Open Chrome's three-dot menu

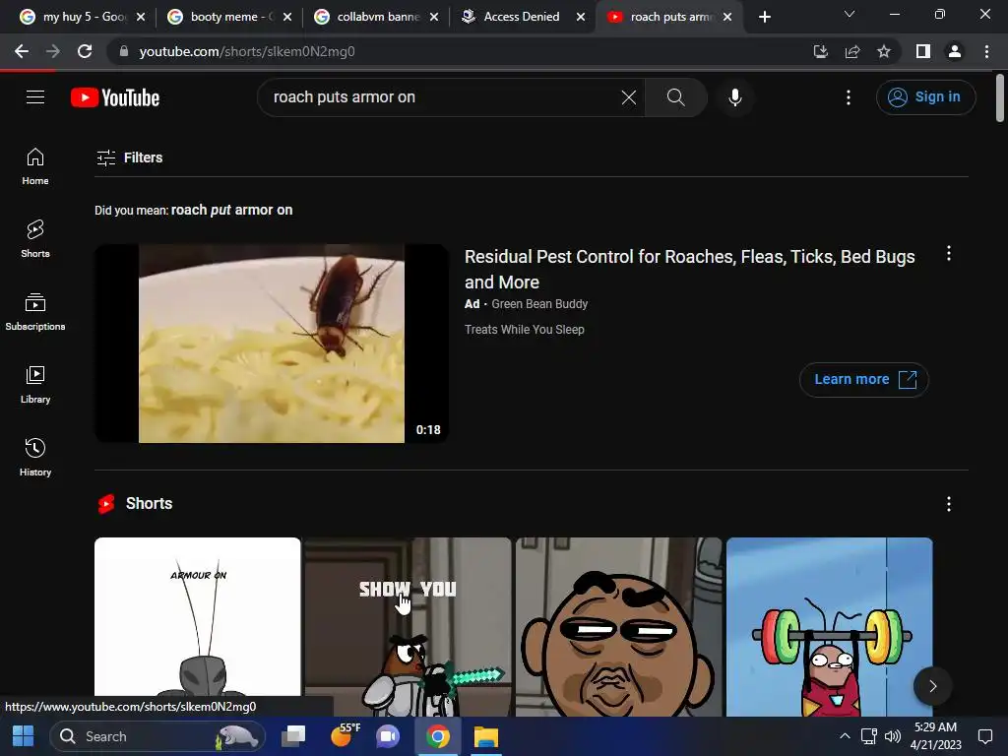986,51
